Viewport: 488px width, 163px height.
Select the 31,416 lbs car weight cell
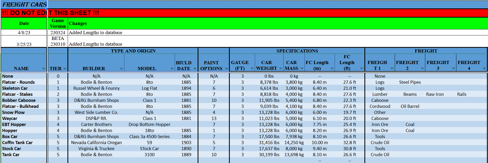pos(269,143)
